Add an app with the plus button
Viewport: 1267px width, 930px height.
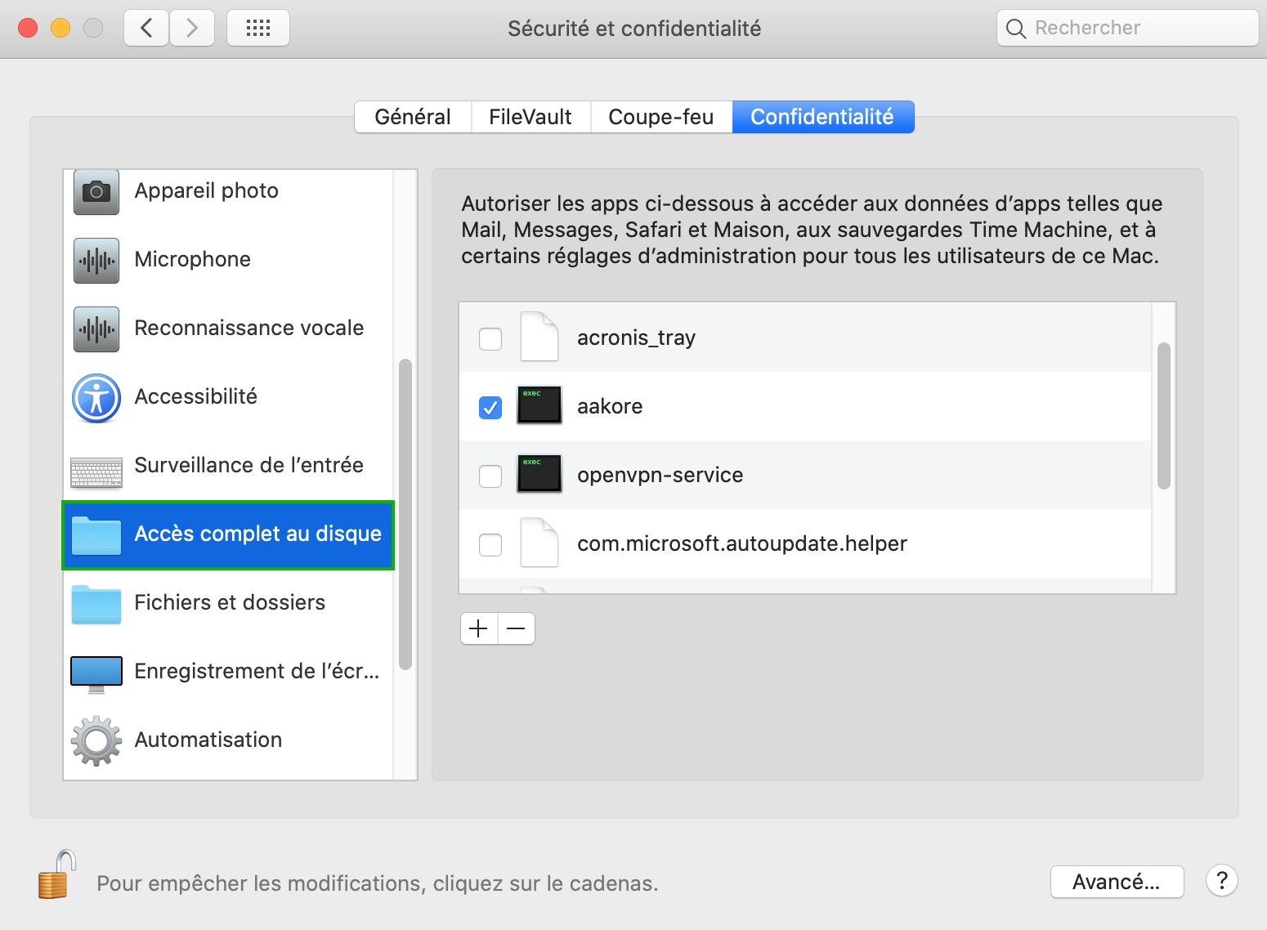pos(479,628)
